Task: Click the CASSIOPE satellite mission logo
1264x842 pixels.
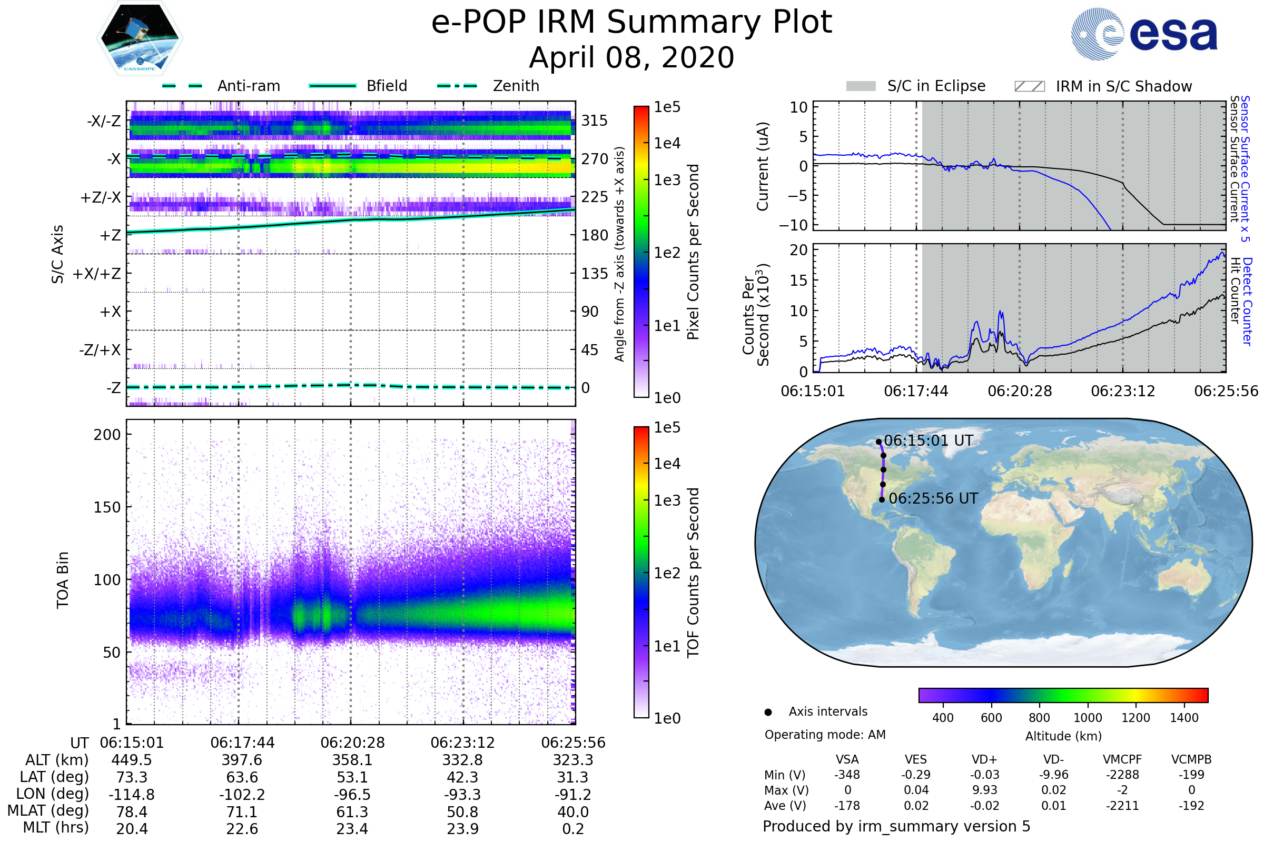Action: 140,38
